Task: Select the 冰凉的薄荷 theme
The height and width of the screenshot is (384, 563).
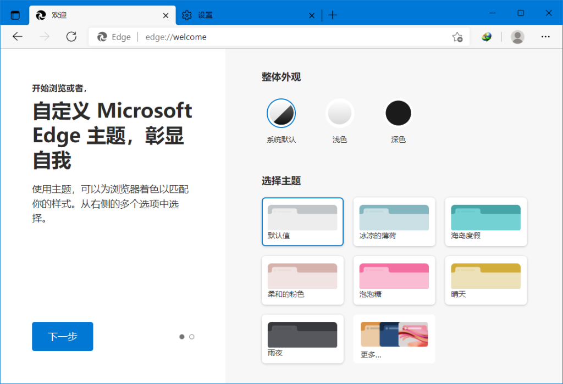Action: pyautogui.click(x=394, y=222)
